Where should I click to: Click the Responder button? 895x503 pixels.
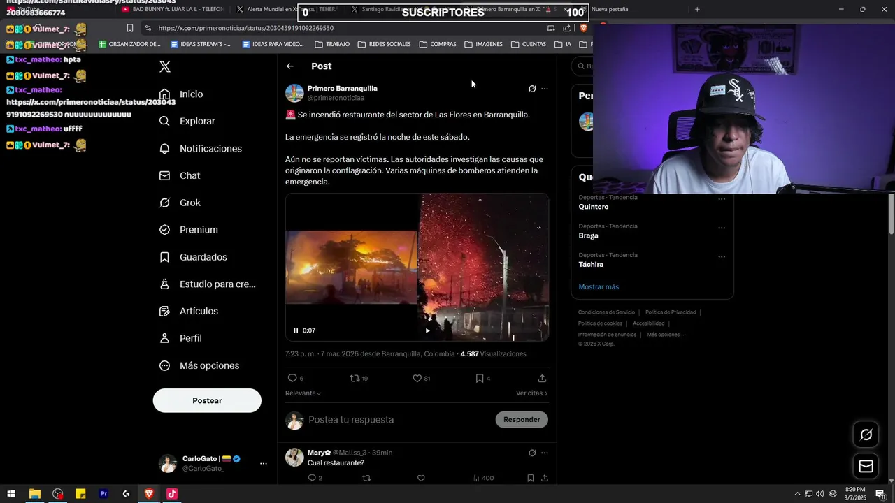[x=522, y=420]
